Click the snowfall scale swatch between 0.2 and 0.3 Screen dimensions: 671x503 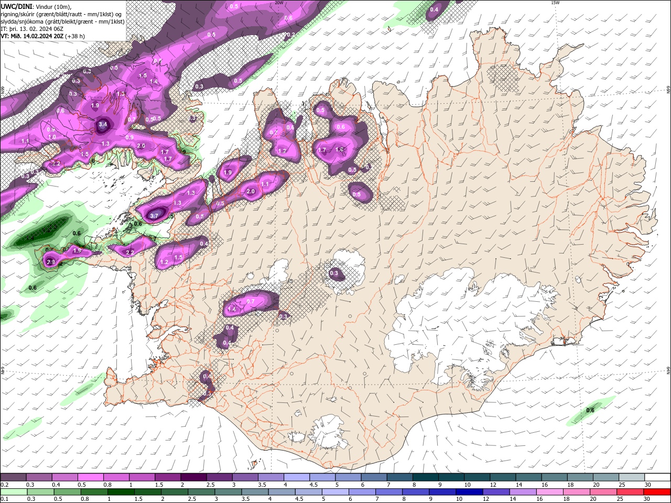pos(13,477)
